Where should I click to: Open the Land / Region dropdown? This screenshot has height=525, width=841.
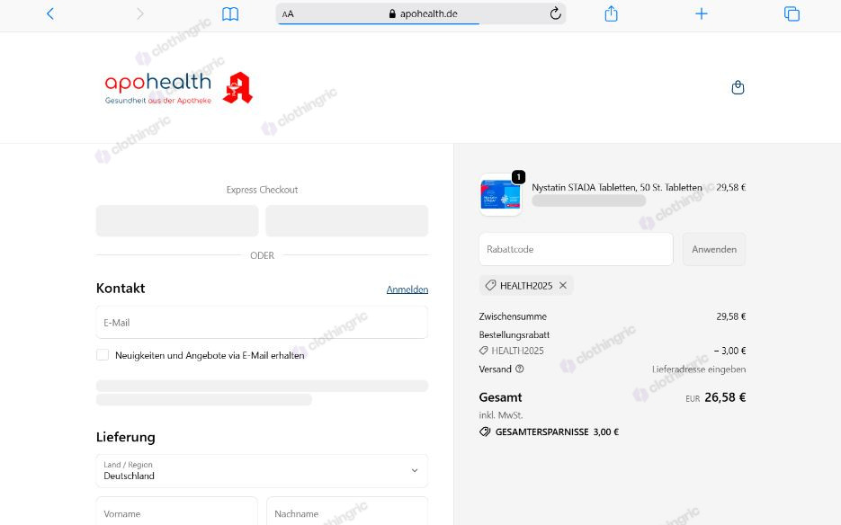click(262, 471)
